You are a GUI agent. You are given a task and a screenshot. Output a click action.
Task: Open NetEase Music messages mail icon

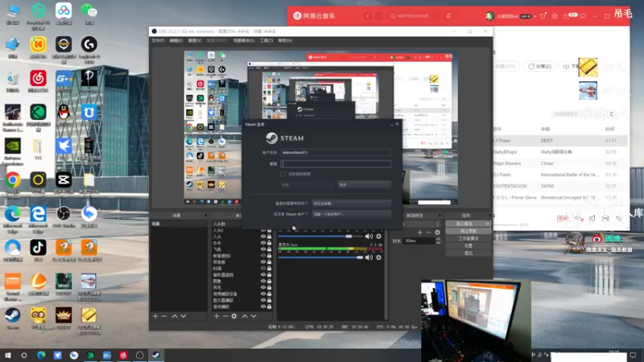pyautogui.click(x=567, y=16)
